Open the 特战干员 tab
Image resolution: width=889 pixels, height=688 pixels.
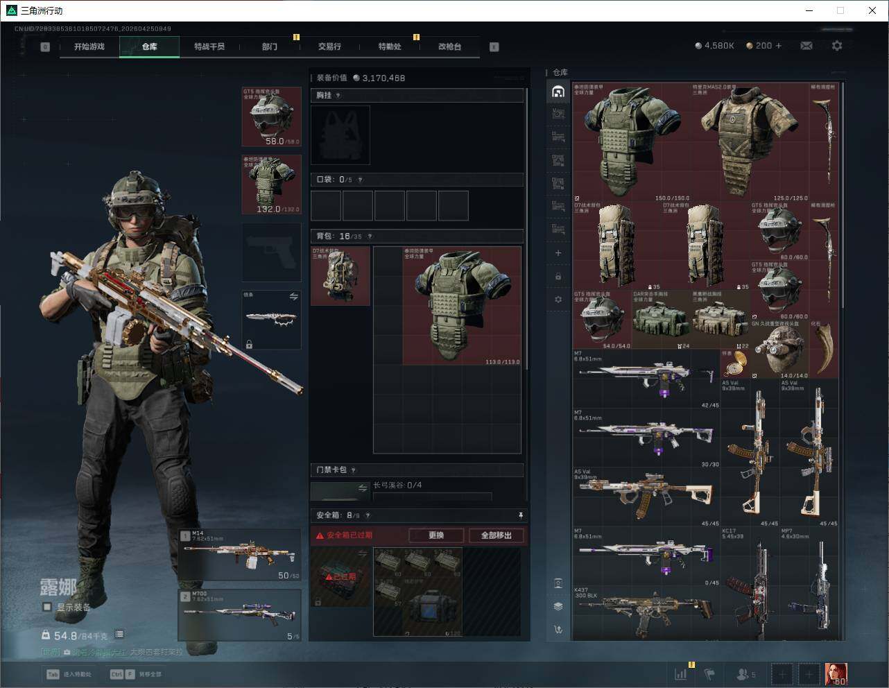209,46
